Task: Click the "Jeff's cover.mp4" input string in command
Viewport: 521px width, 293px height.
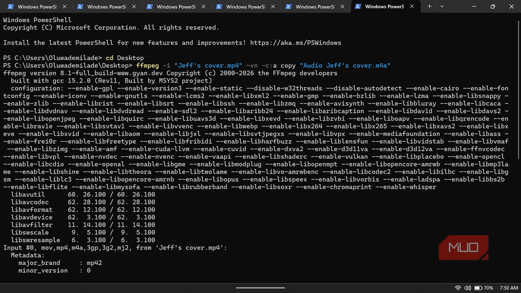Action: 208,66
